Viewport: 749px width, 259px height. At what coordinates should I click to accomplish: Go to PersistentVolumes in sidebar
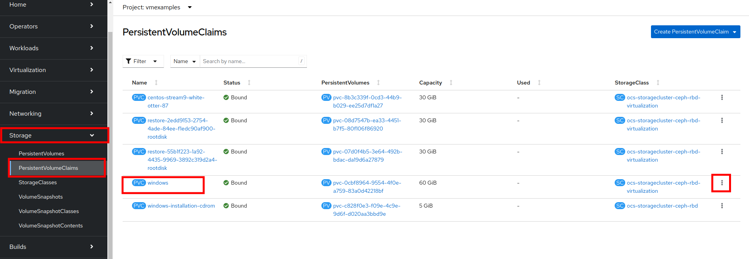pyautogui.click(x=41, y=153)
